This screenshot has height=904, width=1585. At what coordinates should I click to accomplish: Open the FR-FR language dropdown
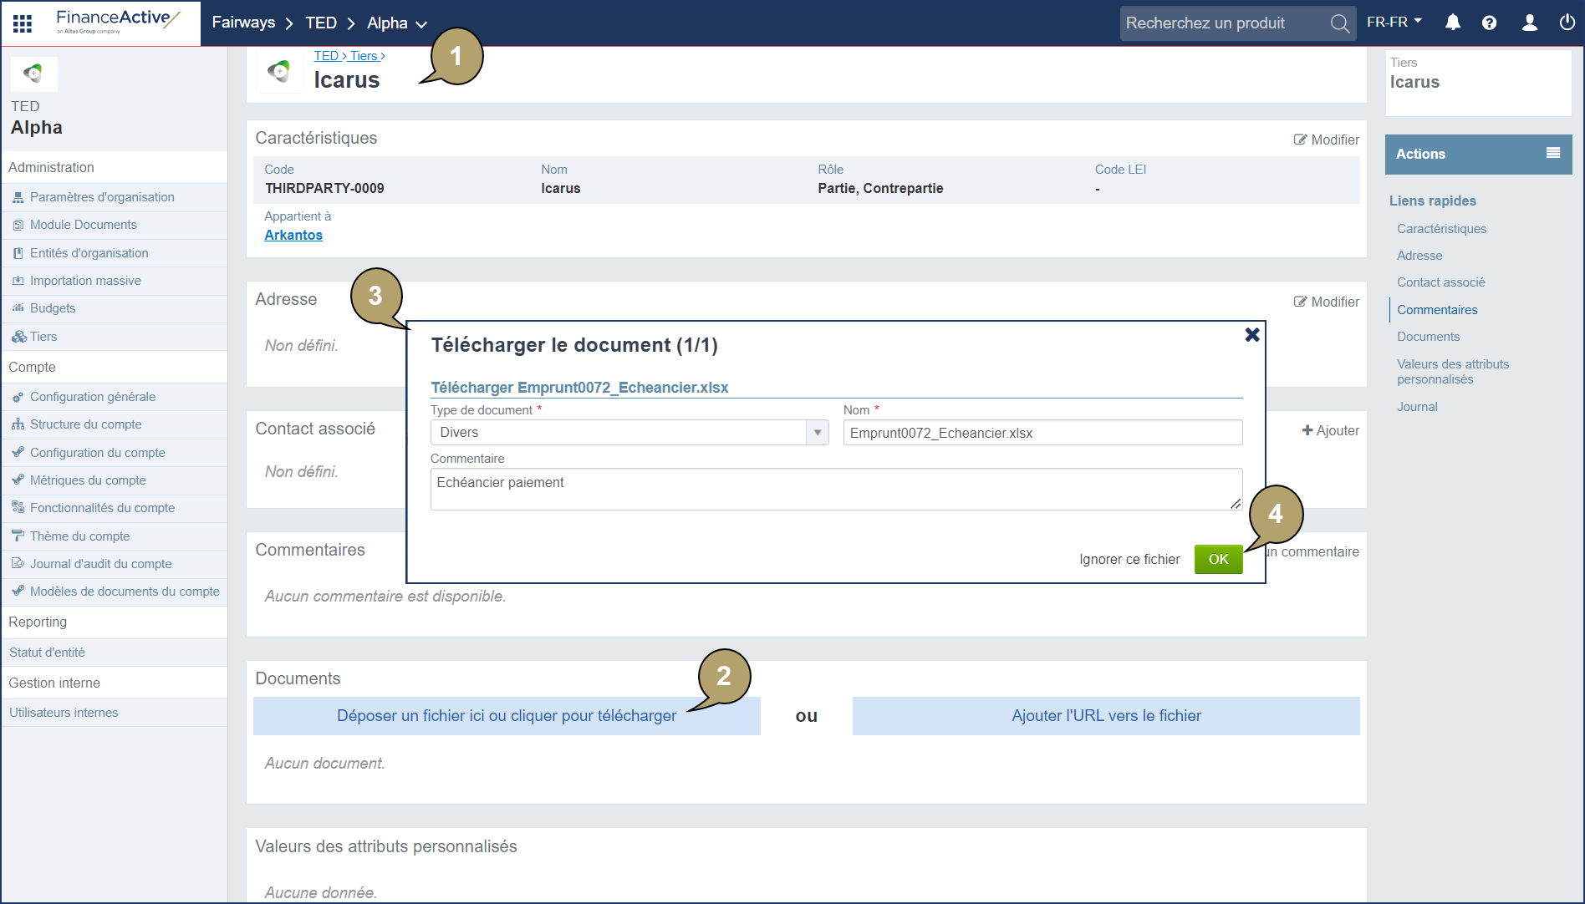[x=1393, y=22]
